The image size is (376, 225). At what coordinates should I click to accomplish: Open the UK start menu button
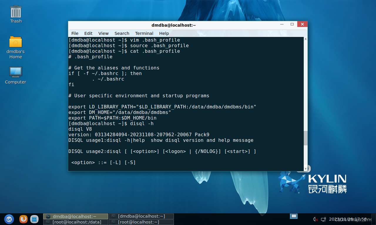tap(9, 219)
